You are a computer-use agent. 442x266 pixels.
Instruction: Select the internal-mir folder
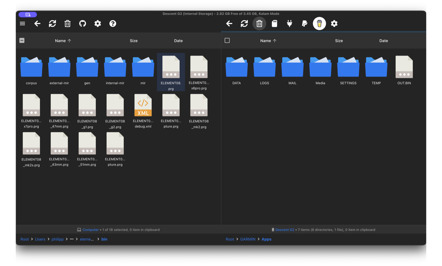[115, 71]
